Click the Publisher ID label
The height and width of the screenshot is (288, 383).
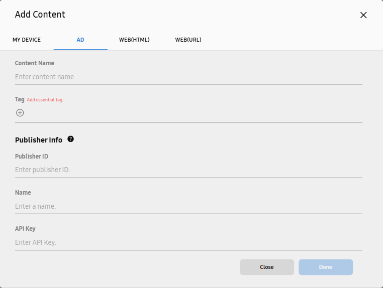(x=32, y=157)
